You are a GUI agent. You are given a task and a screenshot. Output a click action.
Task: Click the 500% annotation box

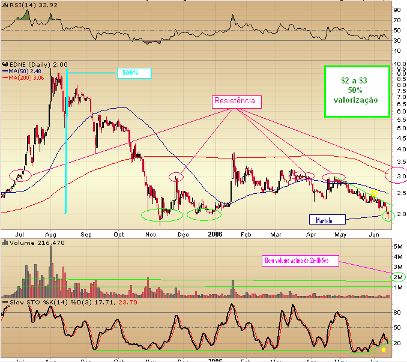pyautogui.click(x=134, y=73)
